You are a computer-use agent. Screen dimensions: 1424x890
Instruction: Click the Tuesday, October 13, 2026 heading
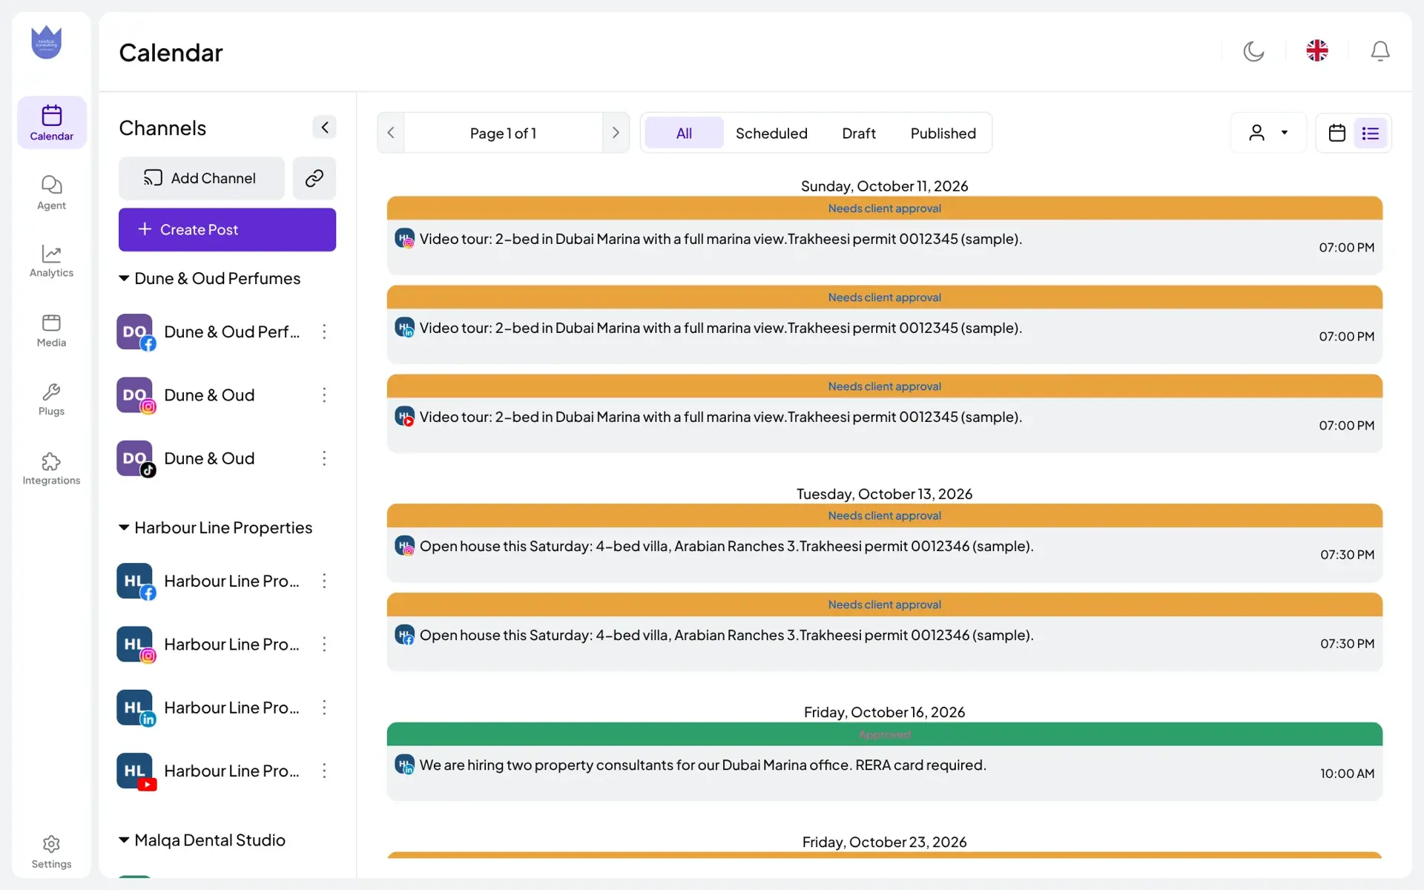[884, 494]
